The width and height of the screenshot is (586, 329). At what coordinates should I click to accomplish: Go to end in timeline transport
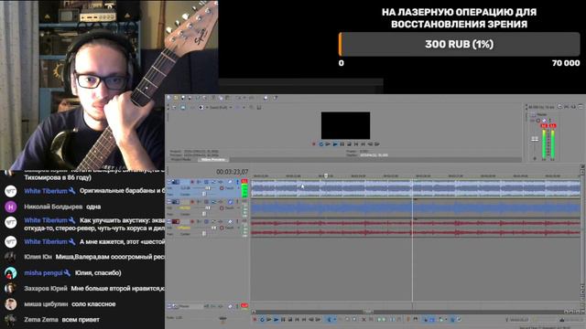click(304, 319)
